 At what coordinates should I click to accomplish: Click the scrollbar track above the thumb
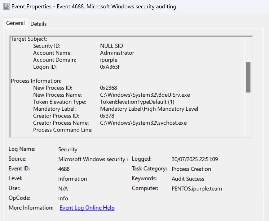click(248, 50)
